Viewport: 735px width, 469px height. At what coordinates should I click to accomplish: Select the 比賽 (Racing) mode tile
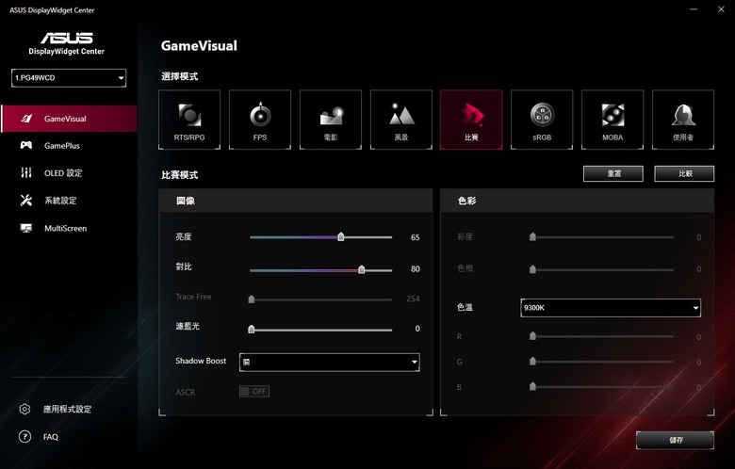(471, 120)
